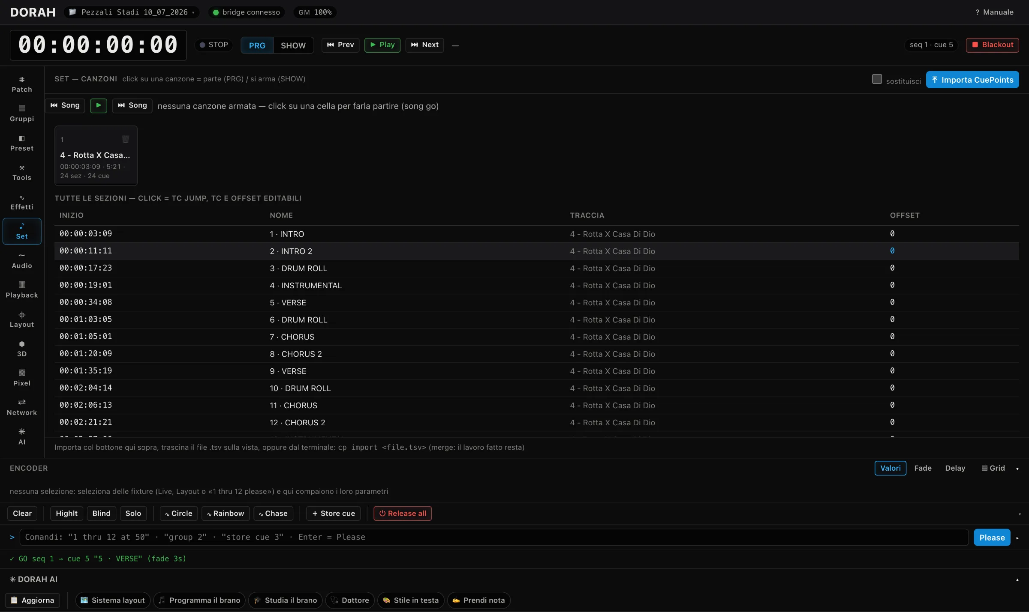Image resolution: width=1029 pixels, height=612 pixels.
Task: Open the Effetti sidebar section
Action: (x=22, y=202)
